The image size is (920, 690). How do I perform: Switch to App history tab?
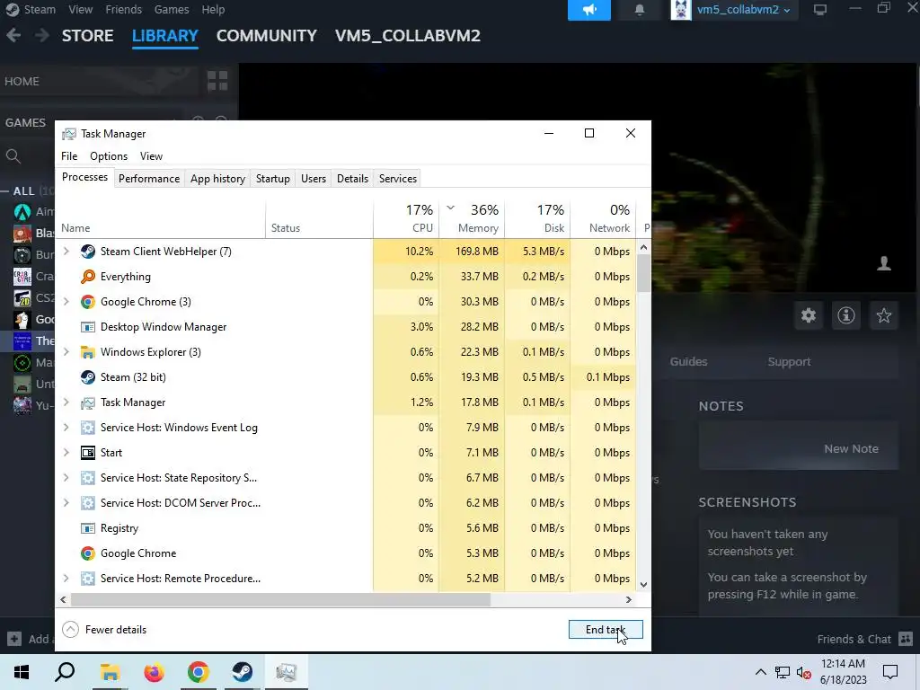(217, 179)
